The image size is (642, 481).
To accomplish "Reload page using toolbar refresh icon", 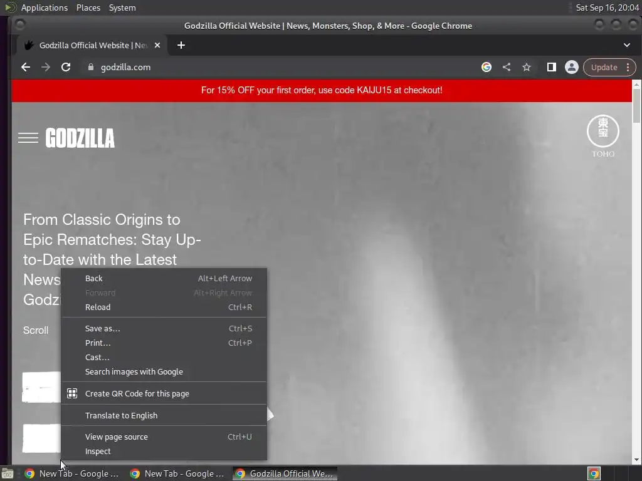I will coord(66,67).
